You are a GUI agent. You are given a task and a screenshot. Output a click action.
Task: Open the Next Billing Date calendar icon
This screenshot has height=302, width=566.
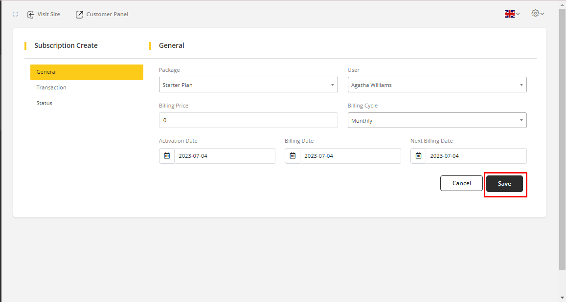click(418, 156)
